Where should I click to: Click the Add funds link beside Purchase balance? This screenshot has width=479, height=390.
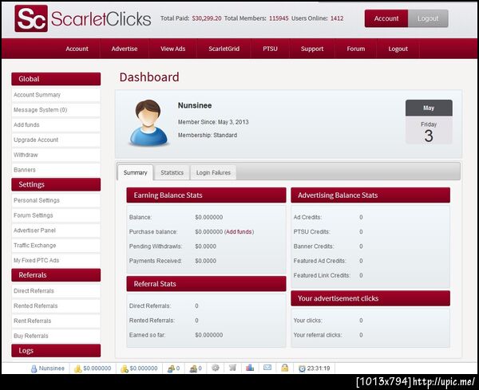pos(239,231)
